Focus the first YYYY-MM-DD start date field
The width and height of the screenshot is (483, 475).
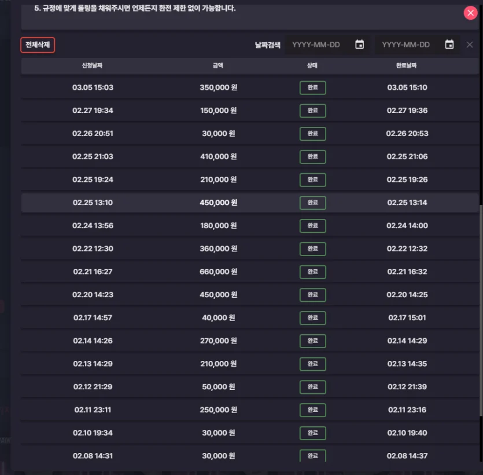(327, 45)
